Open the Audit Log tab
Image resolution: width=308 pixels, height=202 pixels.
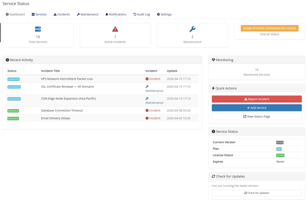[141, 14]
